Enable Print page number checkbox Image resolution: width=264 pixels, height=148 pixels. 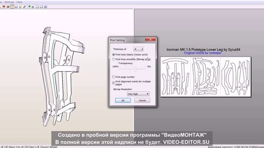114,77
